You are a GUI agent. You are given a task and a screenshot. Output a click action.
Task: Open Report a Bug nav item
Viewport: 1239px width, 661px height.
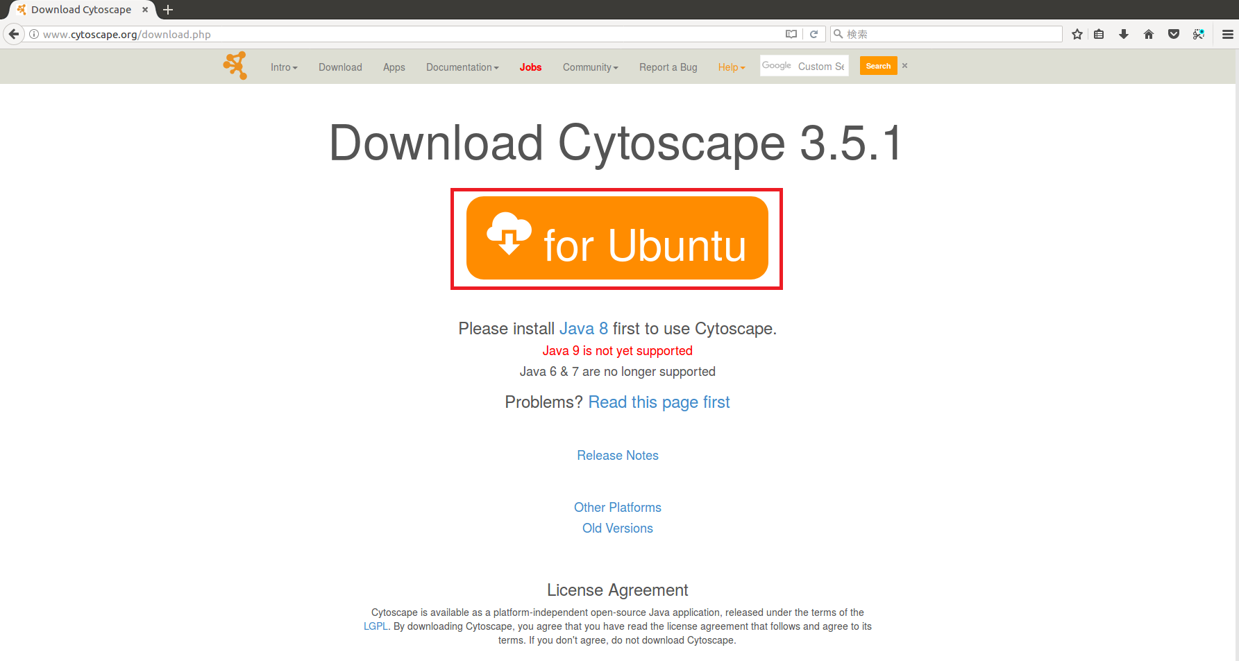pyautogui.click(x=668, y=67)
